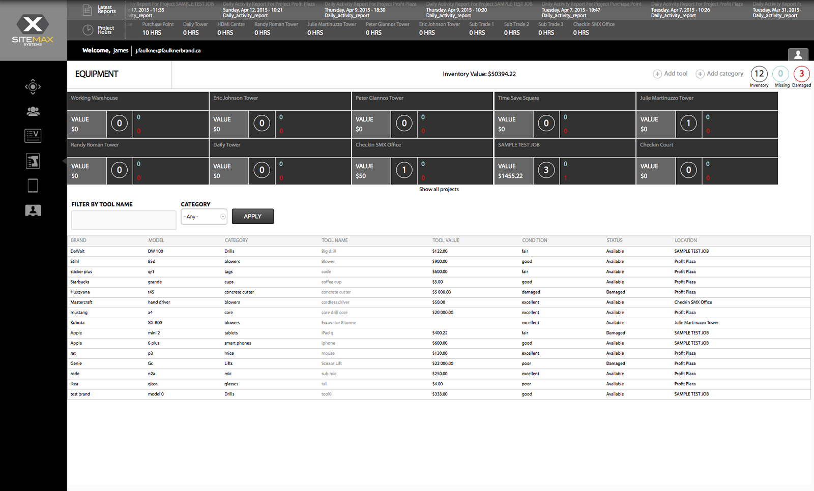814x491 pixels.
Task: Open the core drill core tool link
Action: (335, 313)
